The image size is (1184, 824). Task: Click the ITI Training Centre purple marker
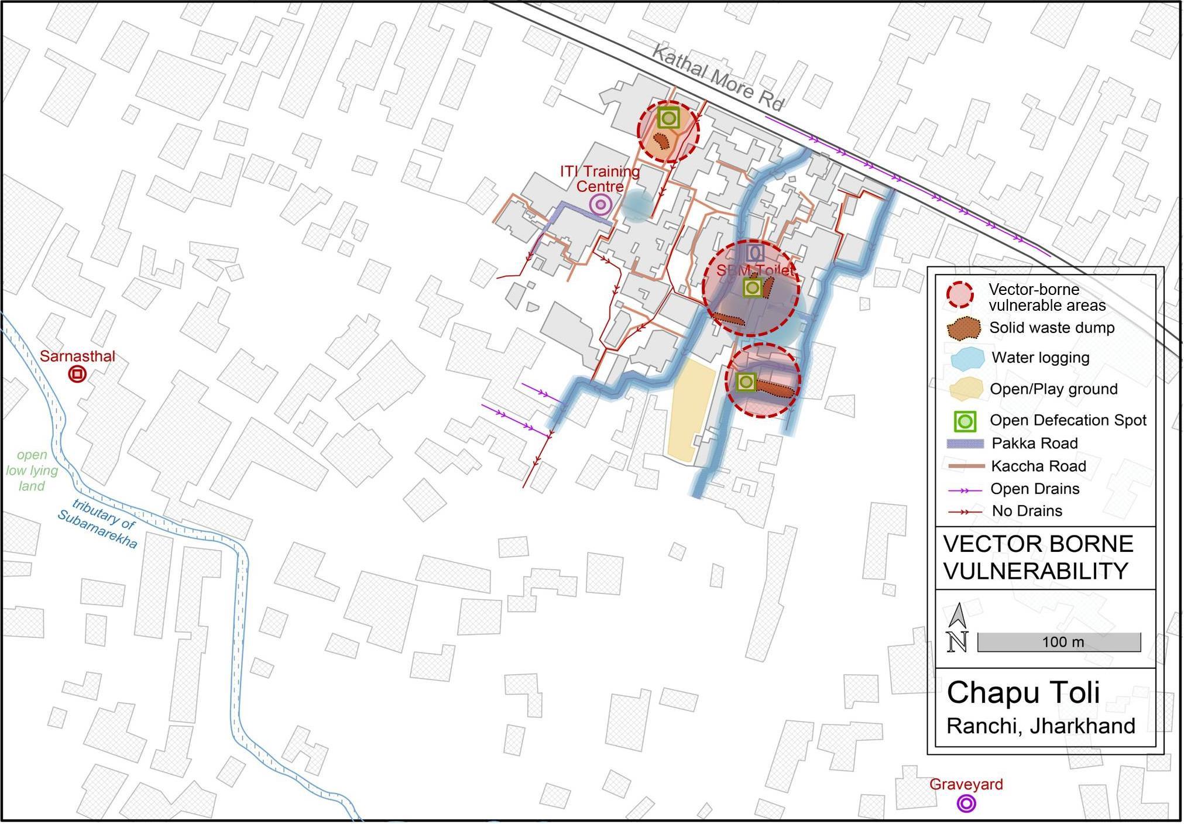[600, 205]
